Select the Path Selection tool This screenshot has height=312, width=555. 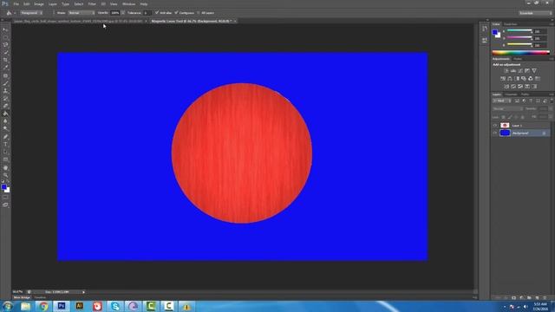click(x=5, y=153)
